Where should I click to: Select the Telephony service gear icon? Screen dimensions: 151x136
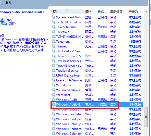click(54, 41)
